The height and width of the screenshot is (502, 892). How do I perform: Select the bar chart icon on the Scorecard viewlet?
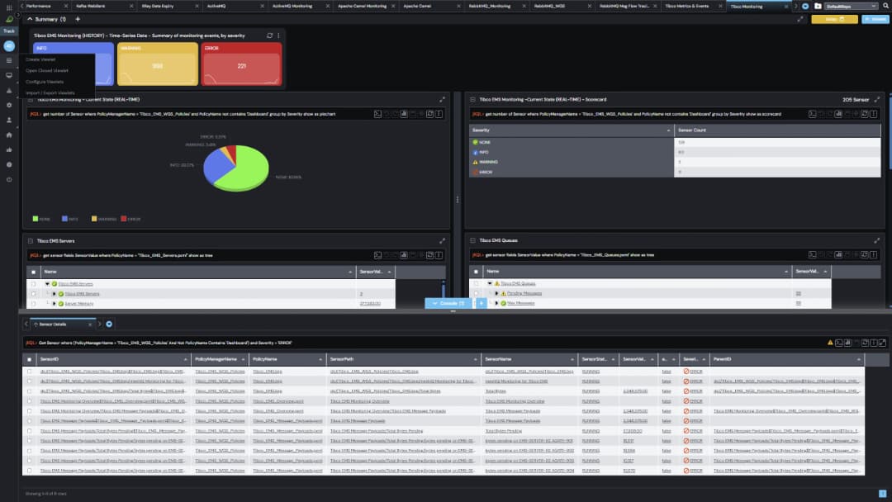point(839,113)
